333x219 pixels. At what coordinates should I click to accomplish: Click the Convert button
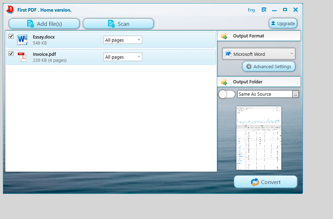click(266, 182)
